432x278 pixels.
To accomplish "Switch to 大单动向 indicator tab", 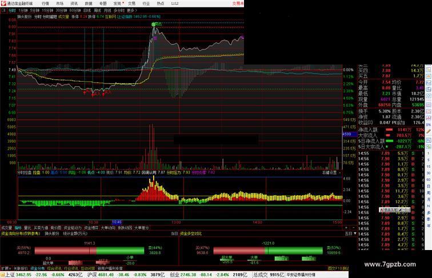I will (108, 228).
